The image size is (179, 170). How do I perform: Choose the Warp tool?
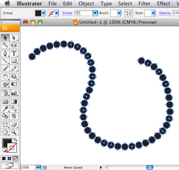point(5,84)
